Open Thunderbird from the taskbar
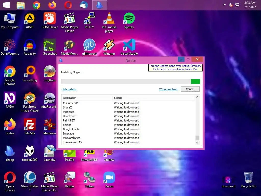Image resolution: width=261 pixels, height=196 pixels. coord(84,5)
